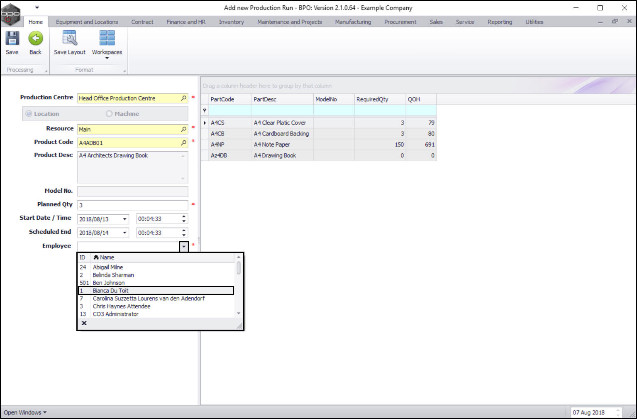The image size is (637, 419).
Task: Open the Utilities tab
Action: (534, 22)
